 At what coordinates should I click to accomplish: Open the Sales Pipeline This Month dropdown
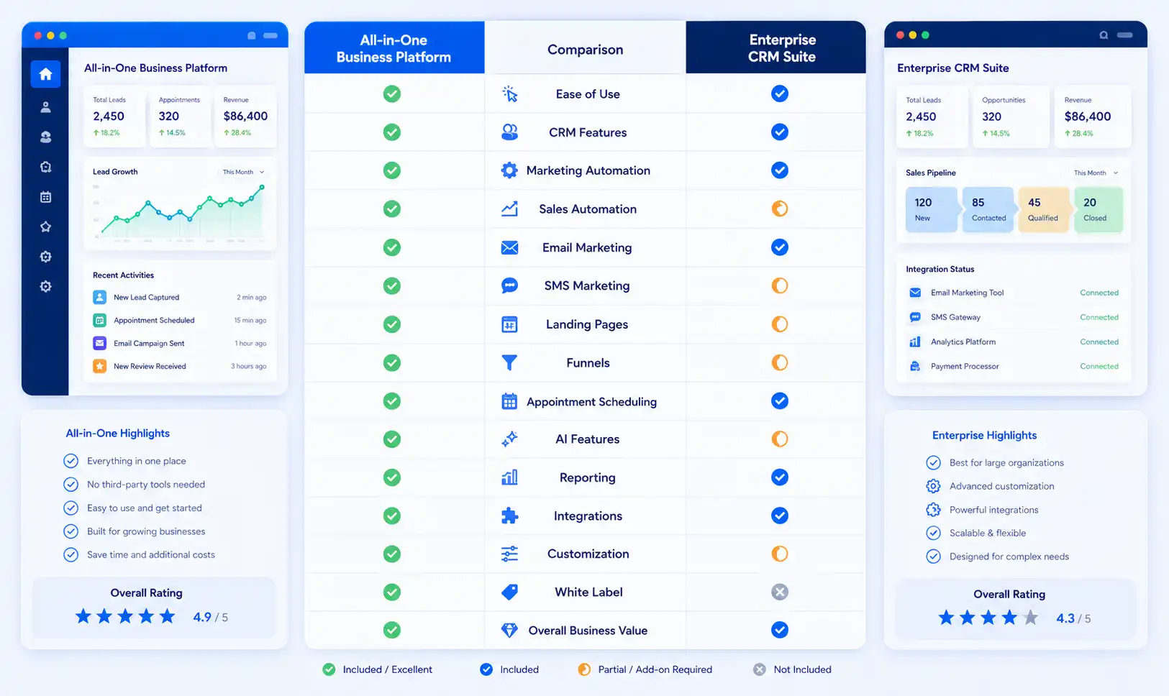[1096, 173]
